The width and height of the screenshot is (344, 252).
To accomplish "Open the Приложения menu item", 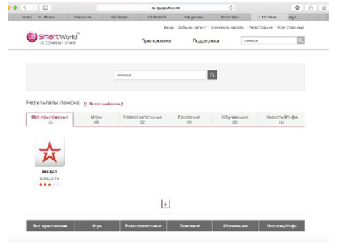I will pyautogui.click(x=156, y=41).
